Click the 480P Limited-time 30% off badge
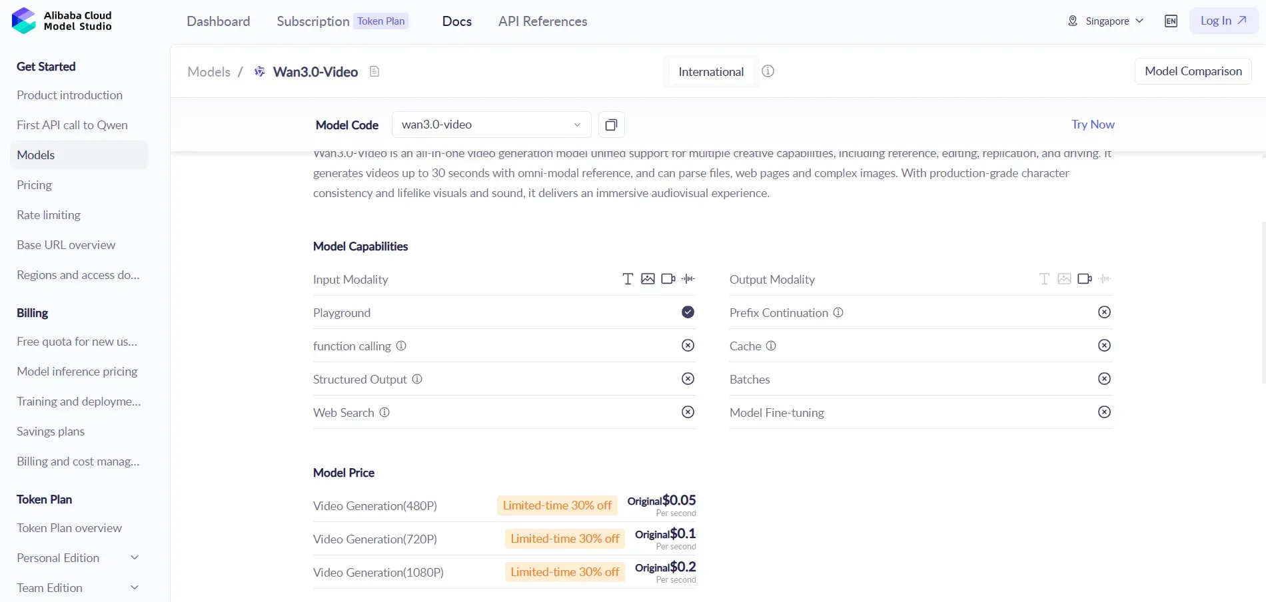1266x602 pixels. click(x=557, y=505)
